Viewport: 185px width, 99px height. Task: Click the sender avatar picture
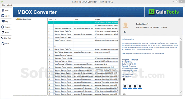126,25
